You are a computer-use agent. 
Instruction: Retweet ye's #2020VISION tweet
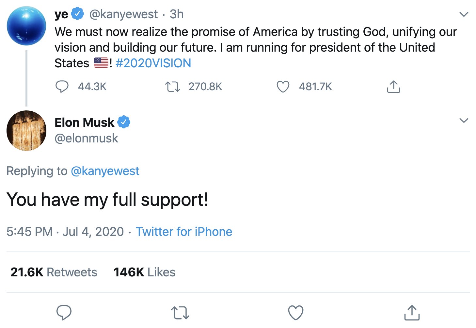172,87
